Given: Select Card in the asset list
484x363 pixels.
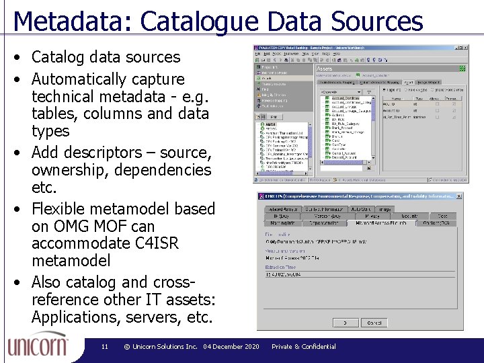Looking at the screenshot, I should tap(335, 140).
